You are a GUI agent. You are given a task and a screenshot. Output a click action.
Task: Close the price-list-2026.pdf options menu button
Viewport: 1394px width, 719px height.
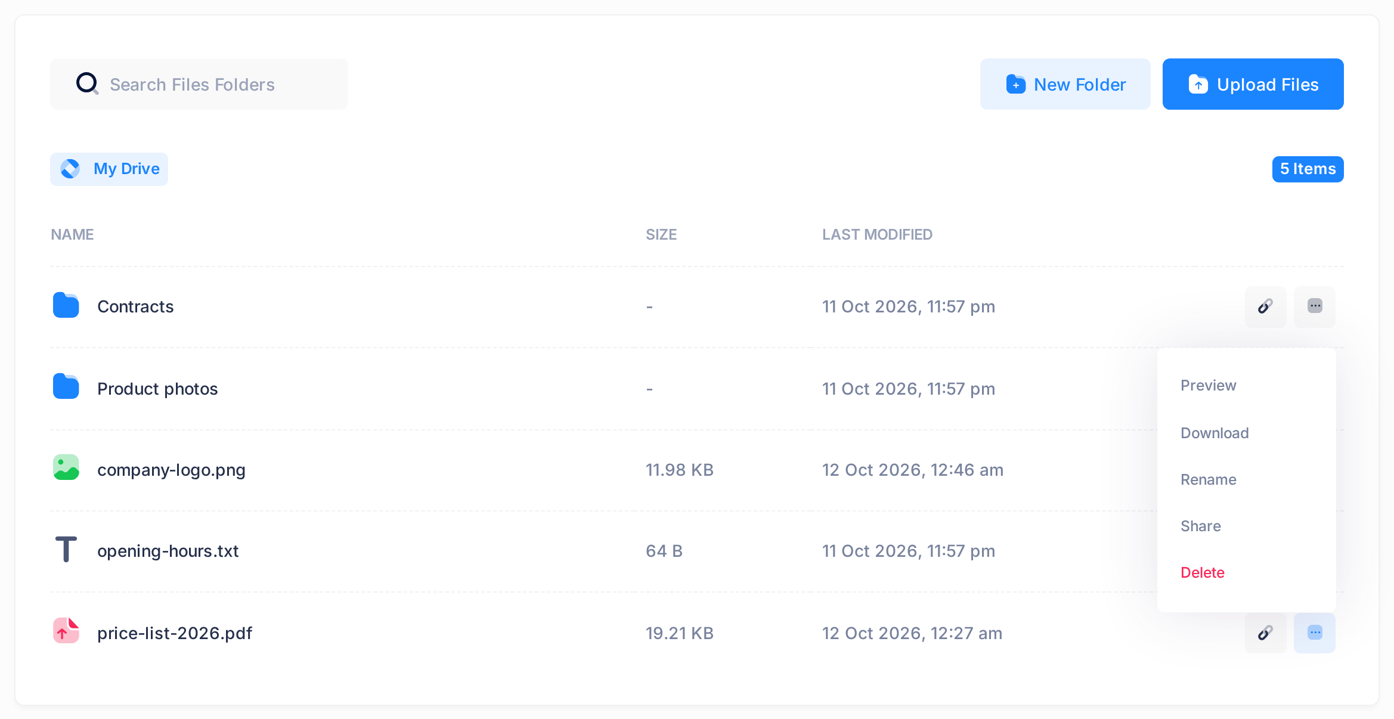[x=1315, y=633]
